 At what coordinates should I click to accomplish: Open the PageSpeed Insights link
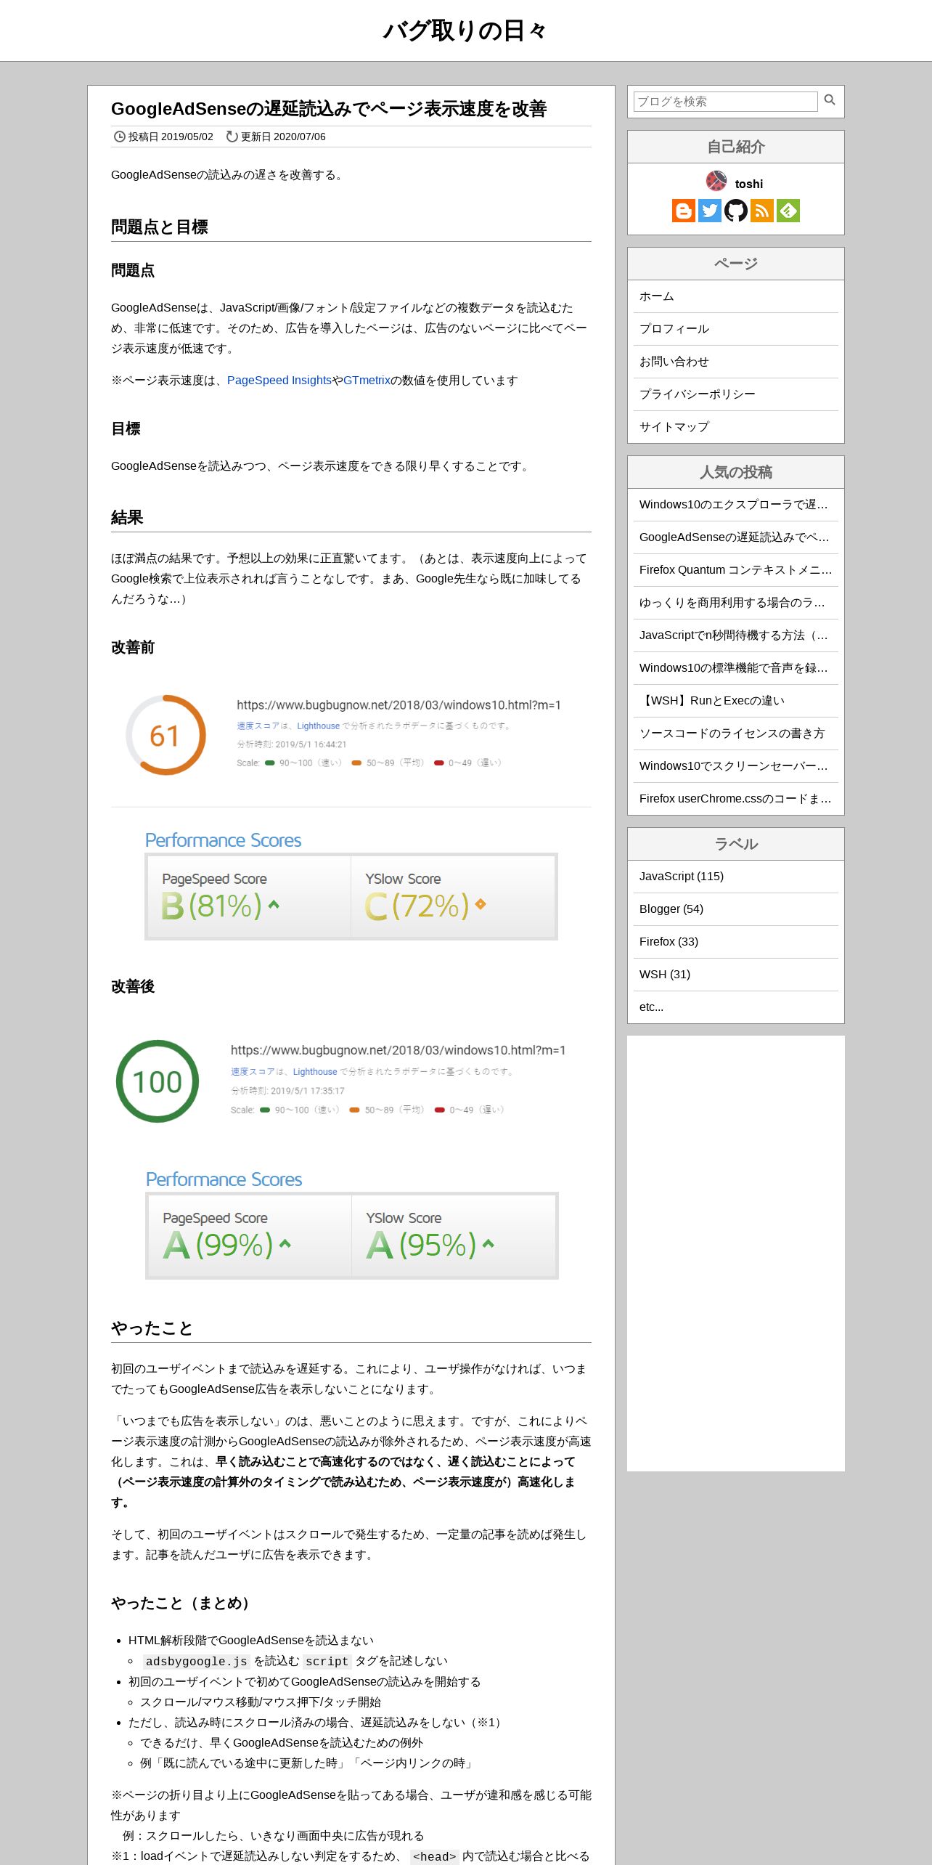(279, 381)
